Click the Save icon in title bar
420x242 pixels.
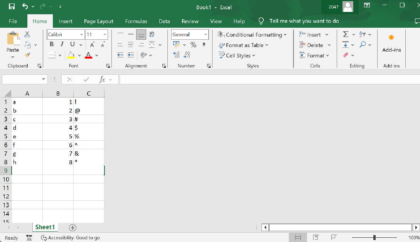pos(12,7)
